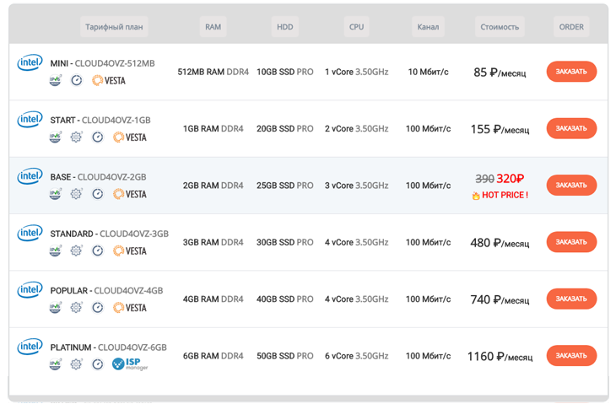Click the VESTA logo in POPULAR row
The width and height of the screenshot is (616, 404).
click(x=130, y=308)
